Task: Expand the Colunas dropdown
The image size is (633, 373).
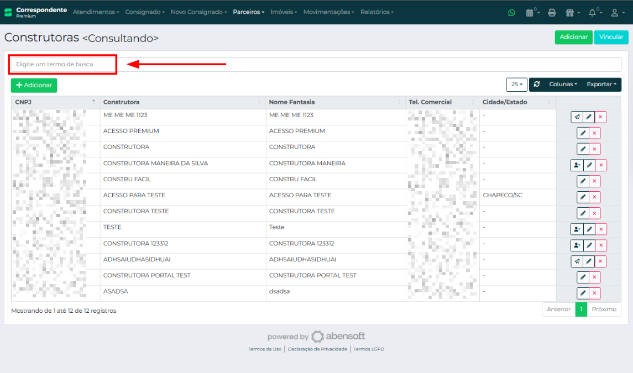Action: [563, 85]
